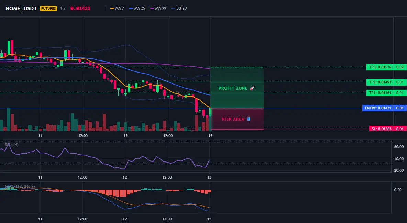This screenshot has width=407, height=223.
Task: Click the MACD (12, 26, 9) indicator label
Action: pos(20,186)
